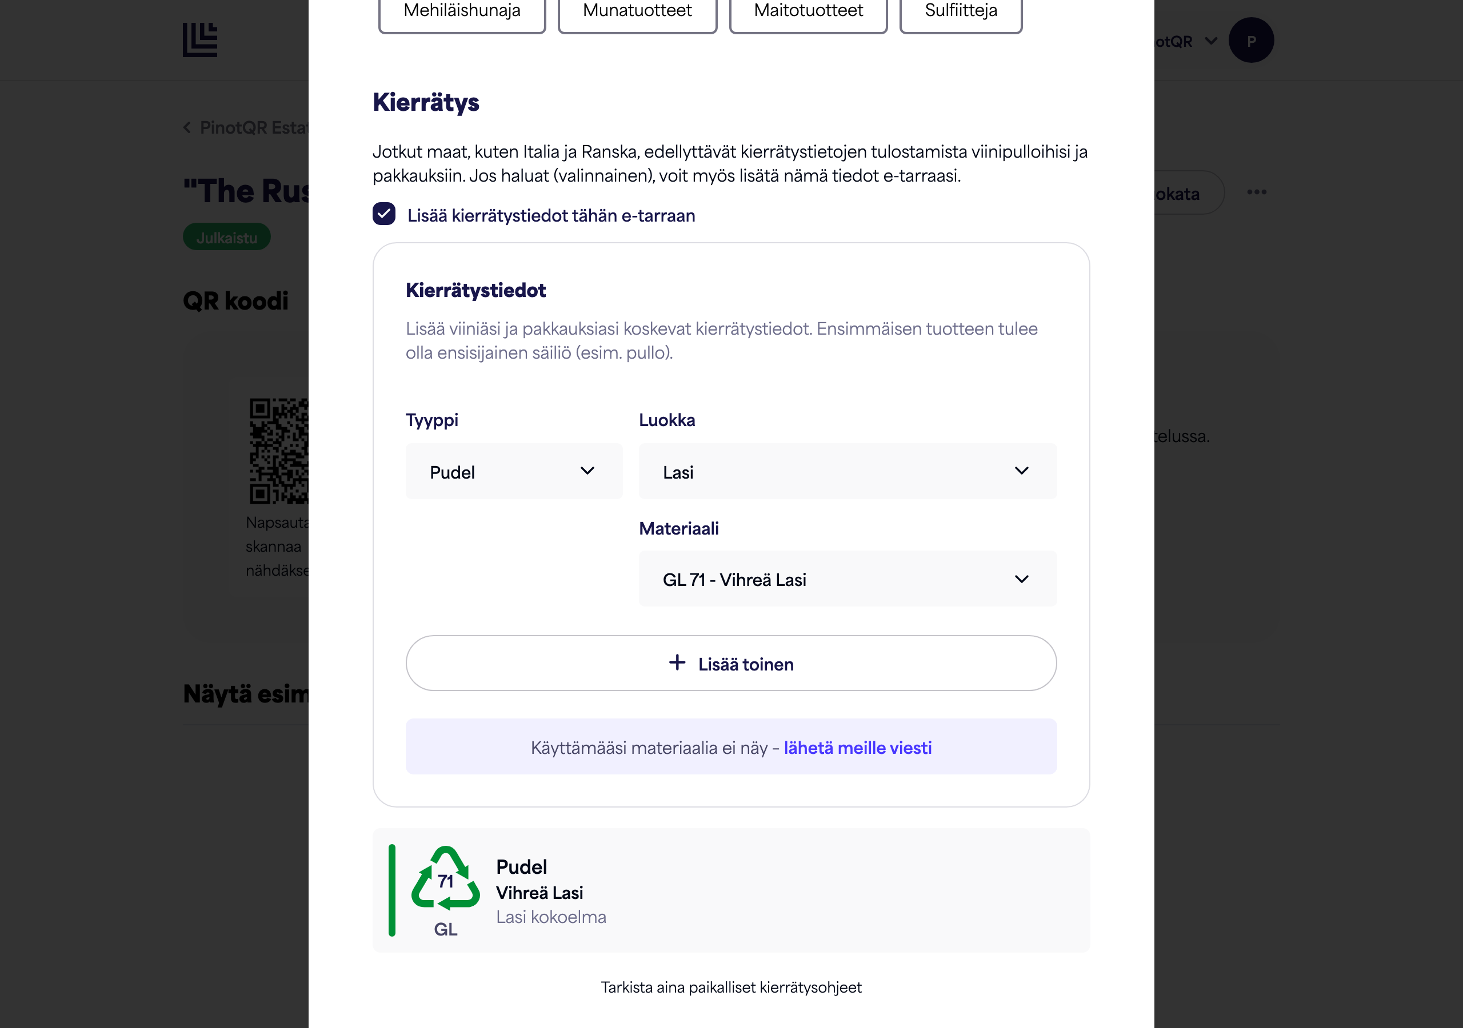Image resolution: width=1463 pixels, height=1028 pixels.
Task: Click the PinotQR logo icon
Action: pos(200,39)
